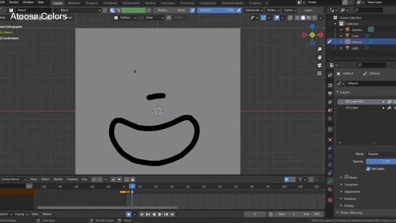This screenshot has height=223, width=396.
Task: Jump to the end frame button
Action: point(172,214)
